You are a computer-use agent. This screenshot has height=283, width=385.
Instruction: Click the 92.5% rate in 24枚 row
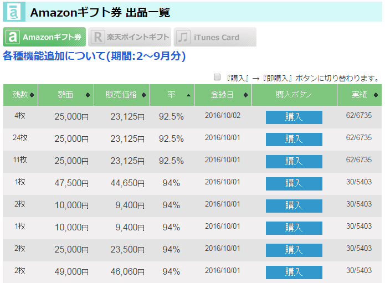point(171,138)
